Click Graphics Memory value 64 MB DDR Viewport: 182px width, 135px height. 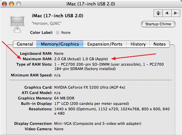click(x=64, y=98)
